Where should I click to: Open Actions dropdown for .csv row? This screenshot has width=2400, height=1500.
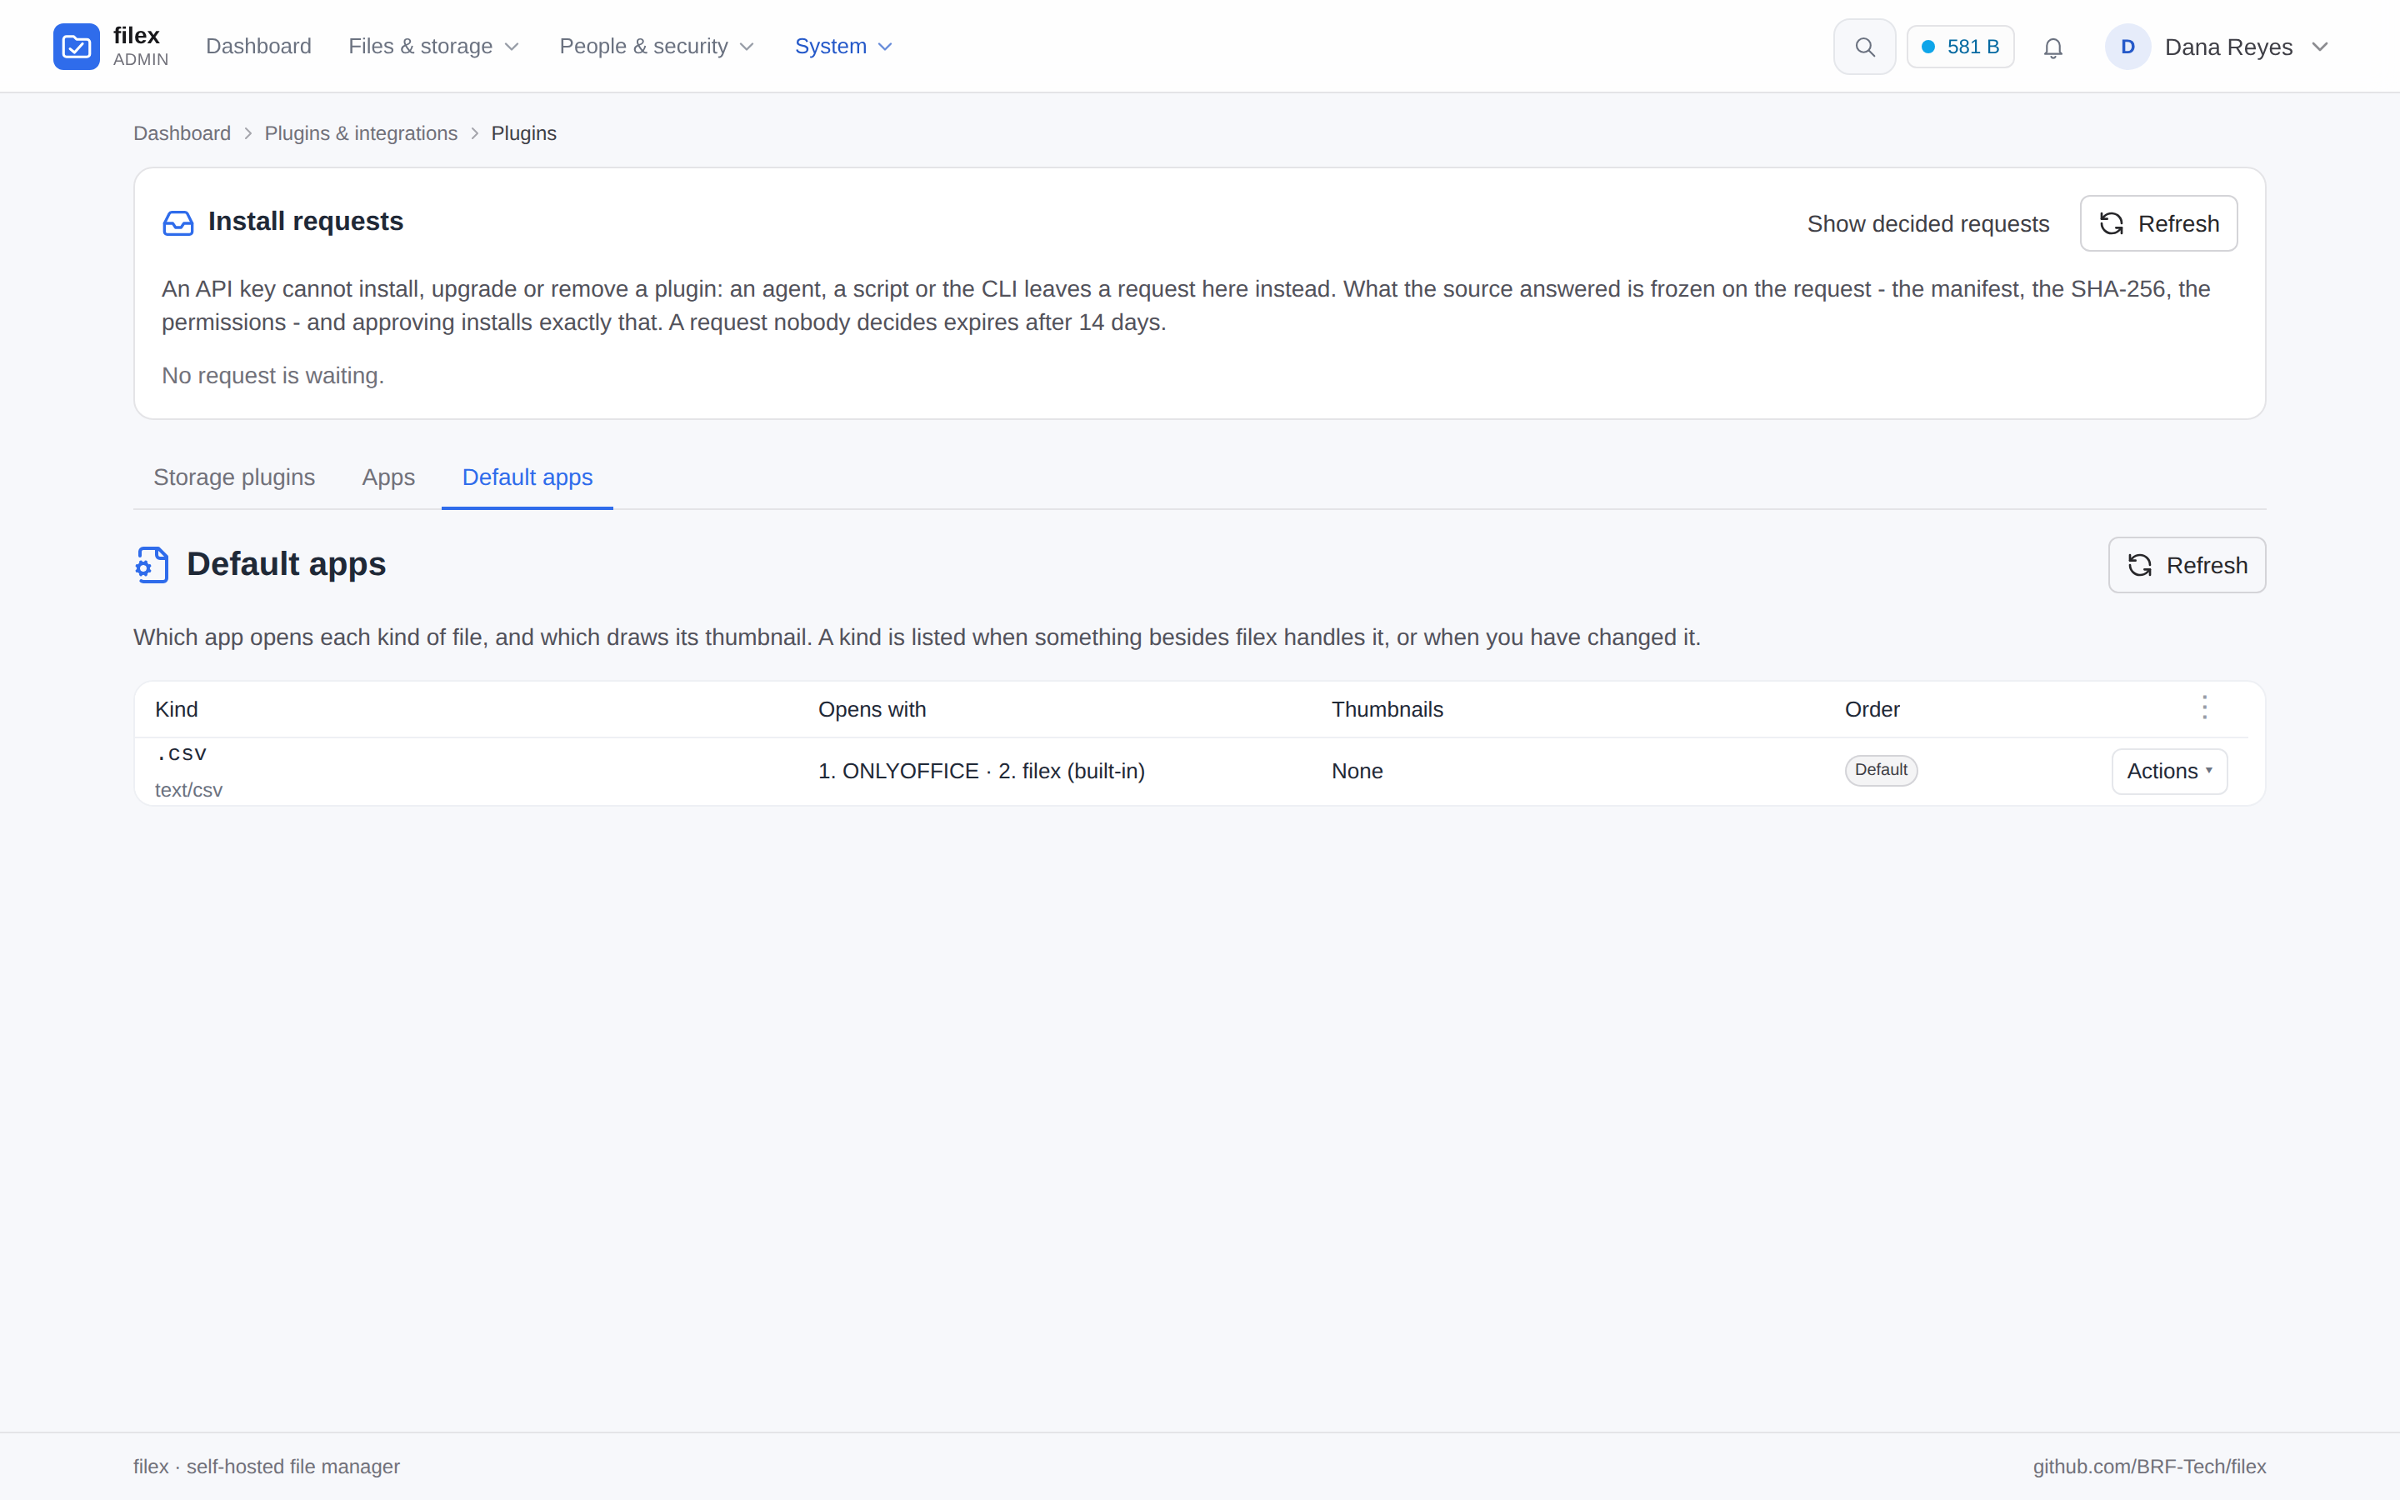pyautogui.click(x=2169, y=771)
